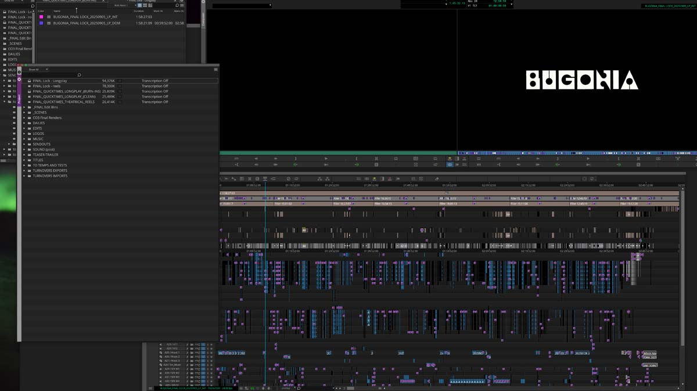Click the blue color swatch for LP_DOM
The width and height of the screenshot is (697, 391).
click(x=41, y=23)
